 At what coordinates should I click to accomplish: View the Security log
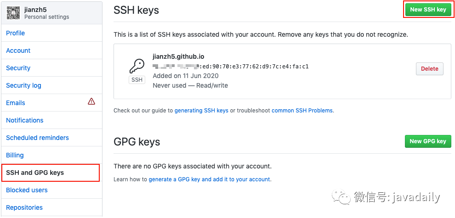23,85
